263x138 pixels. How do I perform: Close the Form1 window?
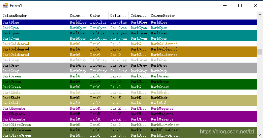click(x=256, y=5)
